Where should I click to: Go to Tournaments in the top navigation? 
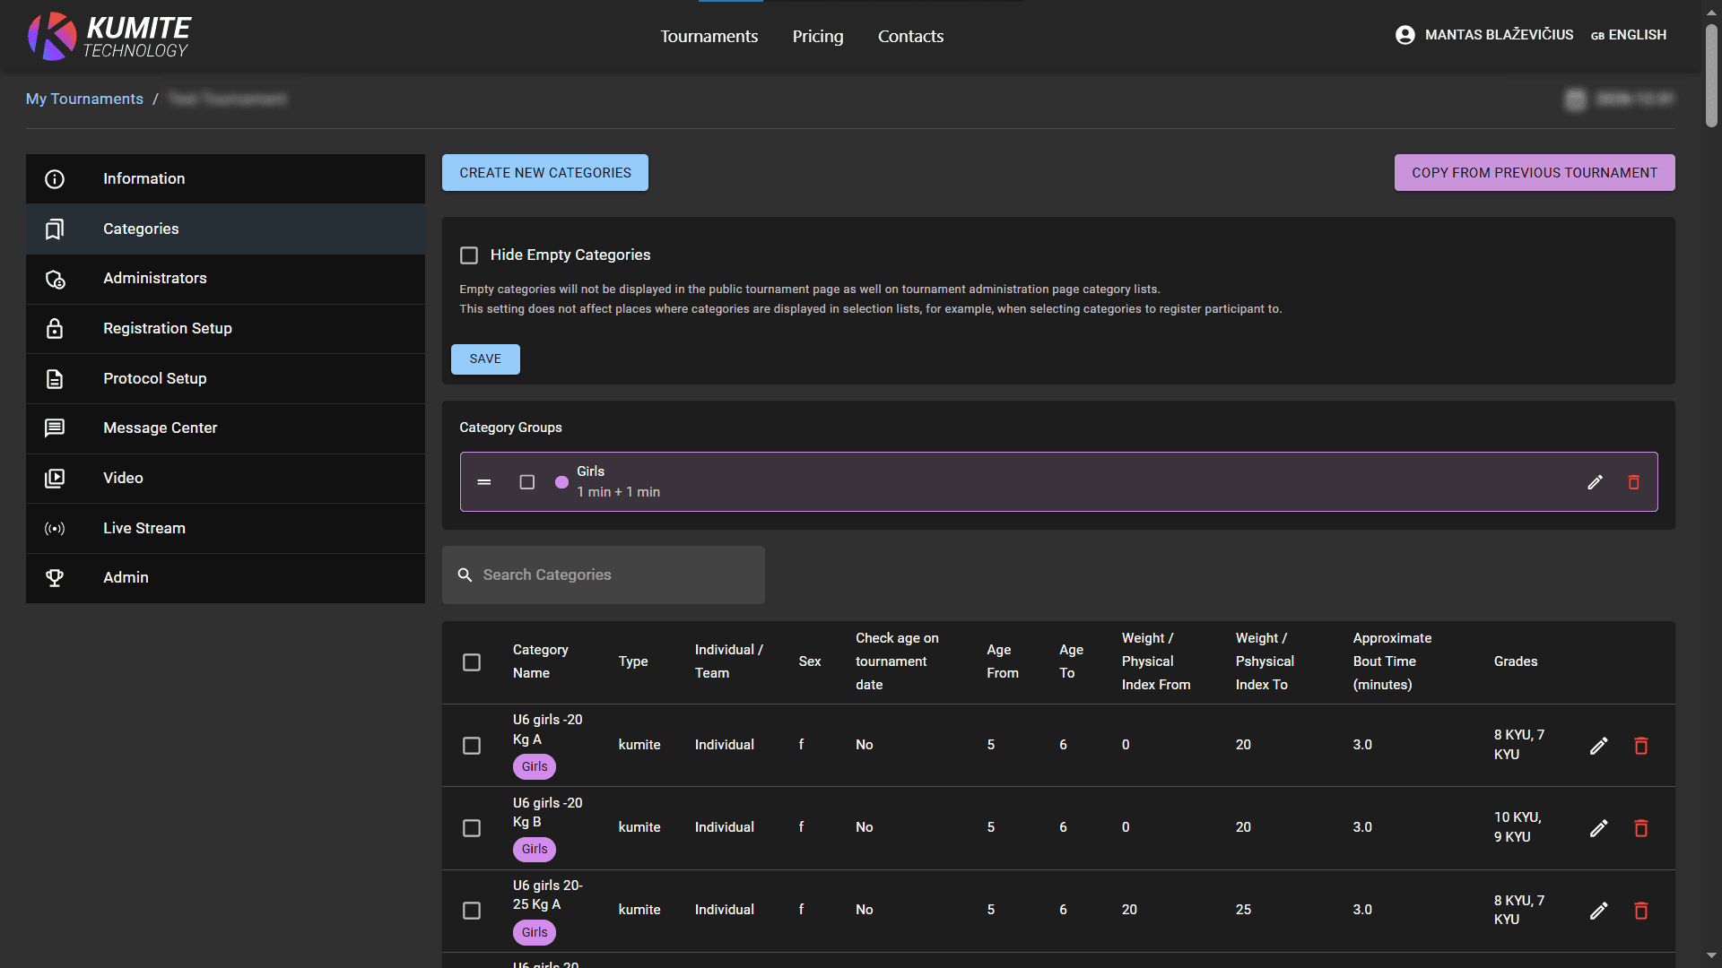click(709, 36)
